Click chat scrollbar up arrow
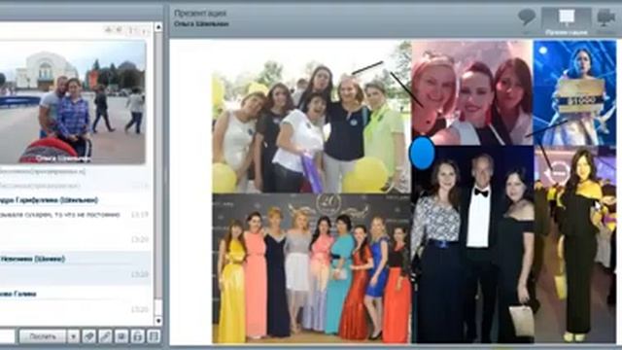Image resolution: width=622 pixels, height=350 pixels. (x=158, y=27)
